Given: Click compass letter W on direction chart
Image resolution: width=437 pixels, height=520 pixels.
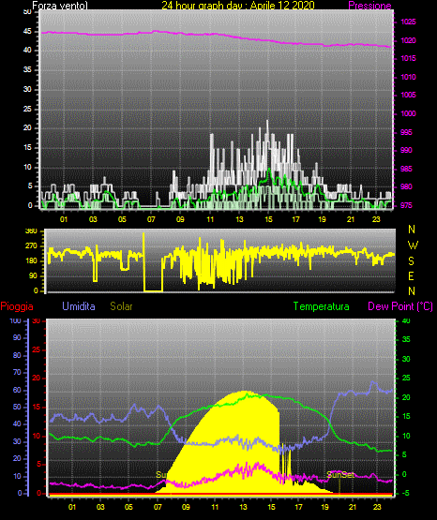Looking at the screenshot, I should (413, 245).
